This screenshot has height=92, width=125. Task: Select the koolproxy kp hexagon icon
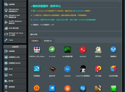pyautogui.click(x=67, y=69)
